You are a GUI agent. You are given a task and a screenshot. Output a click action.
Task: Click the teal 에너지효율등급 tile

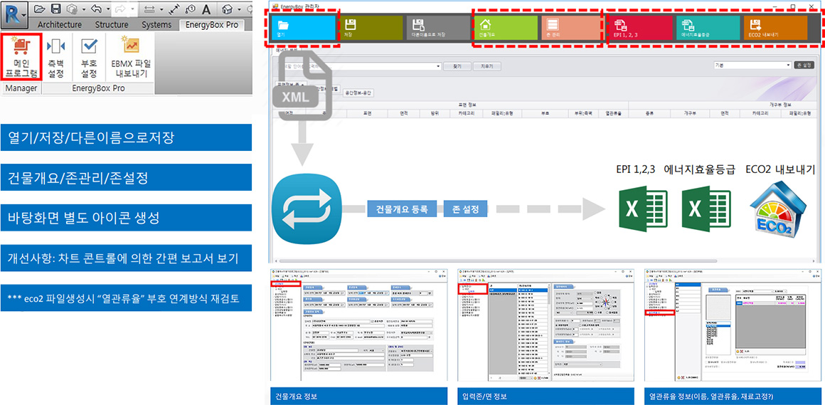coord(708,28)
